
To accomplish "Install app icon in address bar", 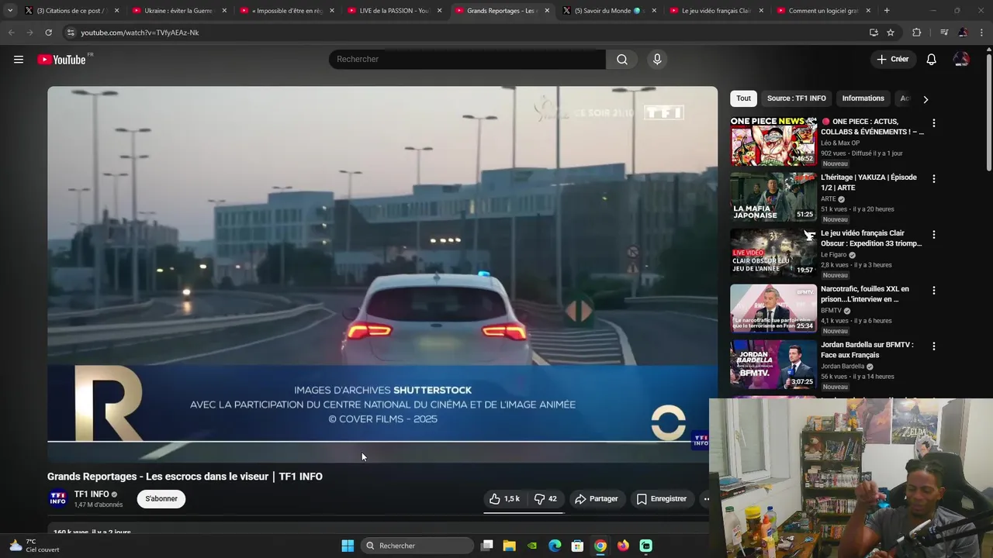I will coord(874,33).
